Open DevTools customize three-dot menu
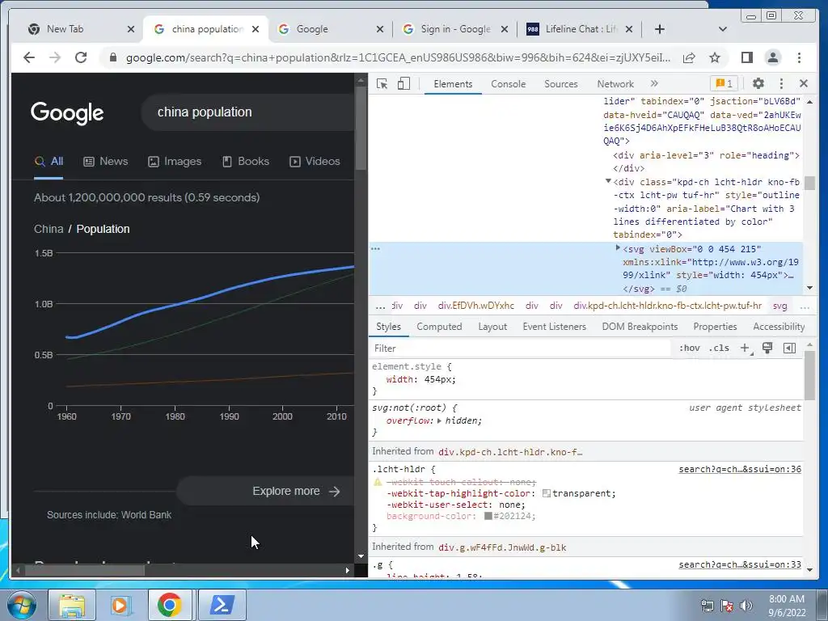 782,83
